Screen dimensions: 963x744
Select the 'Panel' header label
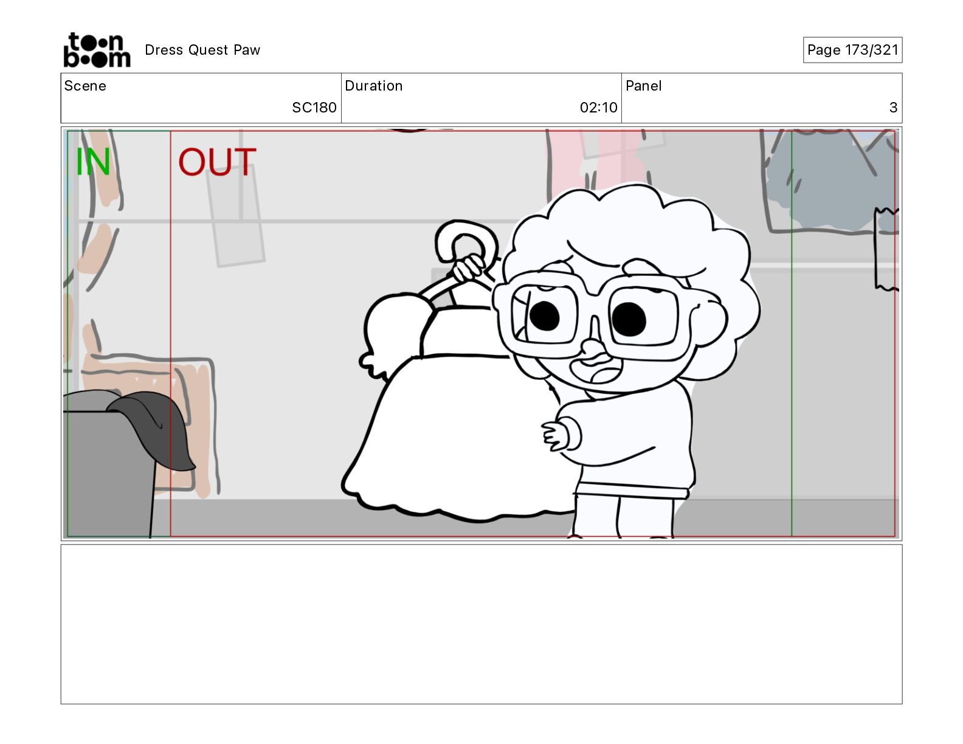click(x=643, y=86)
